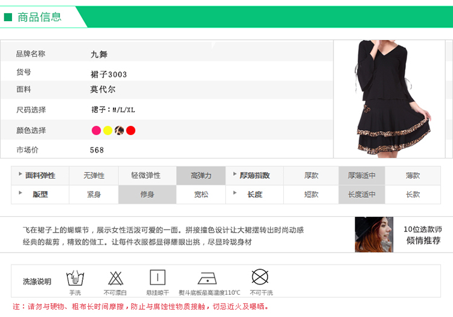Click the hand wash (手洗) care icon

pos(75,278)
